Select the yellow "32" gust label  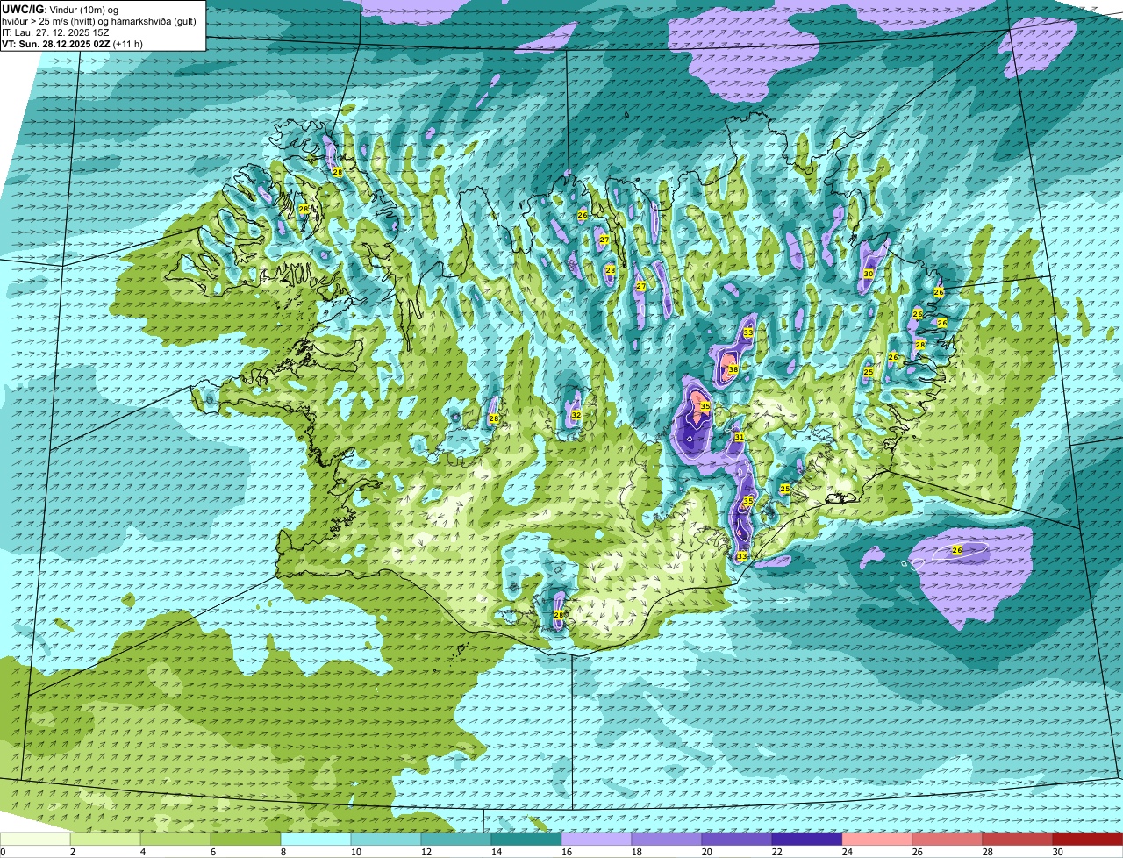[x=576, y=415]
